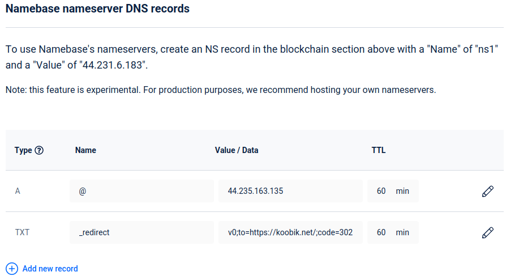Click the "min" unit in the A row

tap(402, 192)
